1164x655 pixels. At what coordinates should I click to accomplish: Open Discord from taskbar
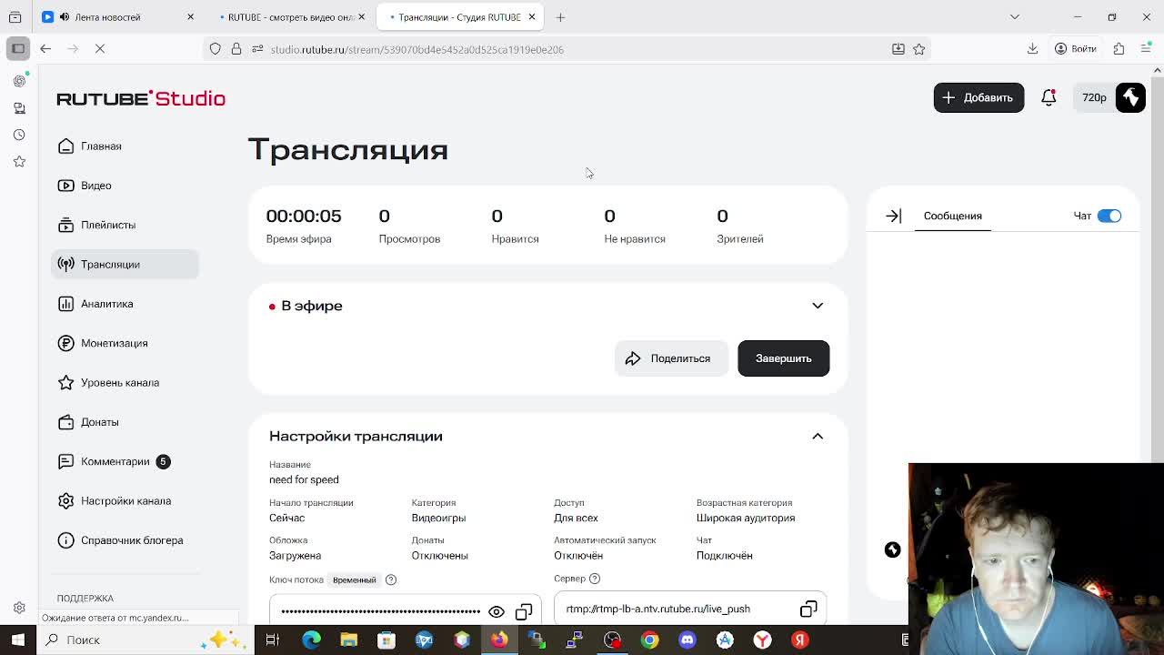point(687,640)
